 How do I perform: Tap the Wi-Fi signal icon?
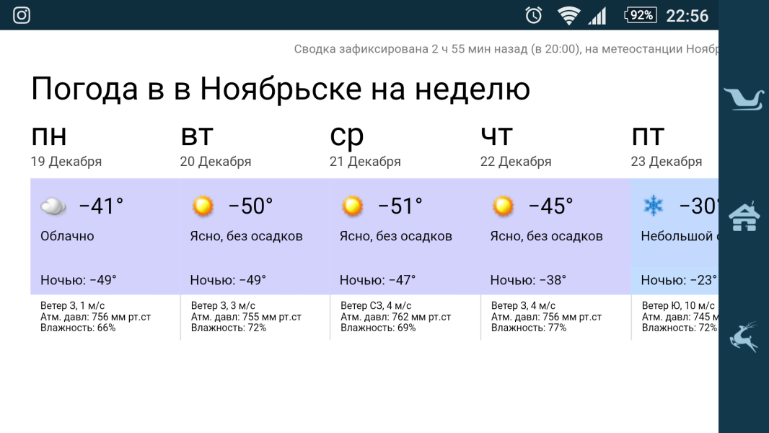[568, 15]
